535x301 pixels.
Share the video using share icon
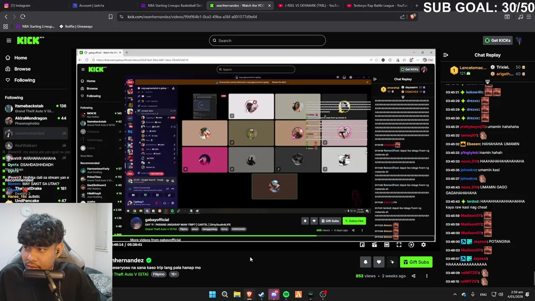(x=413, y=276)
